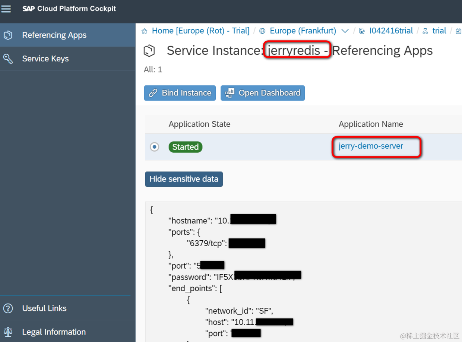Go to Europe (Frankfurt) breadcrumb link
Image resolution: width=462 pixels, height=342 pixels.
(303, 31)
